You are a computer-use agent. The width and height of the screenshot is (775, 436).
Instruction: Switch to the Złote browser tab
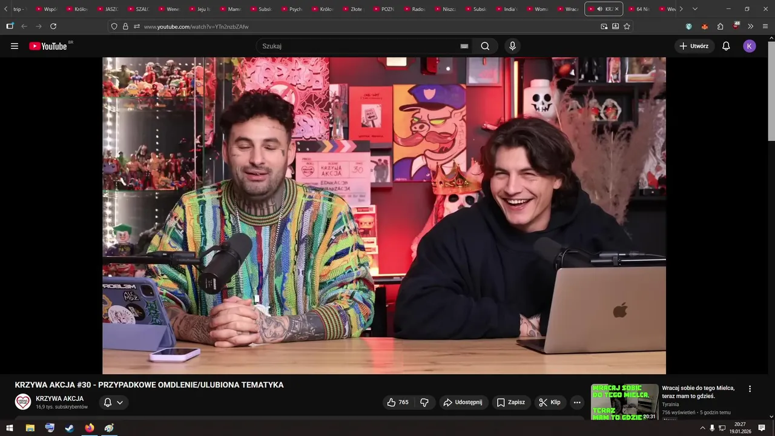coord(352,9)
